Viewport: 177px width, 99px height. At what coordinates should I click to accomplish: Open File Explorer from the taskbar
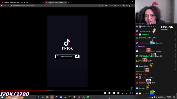tap(47, 97)
